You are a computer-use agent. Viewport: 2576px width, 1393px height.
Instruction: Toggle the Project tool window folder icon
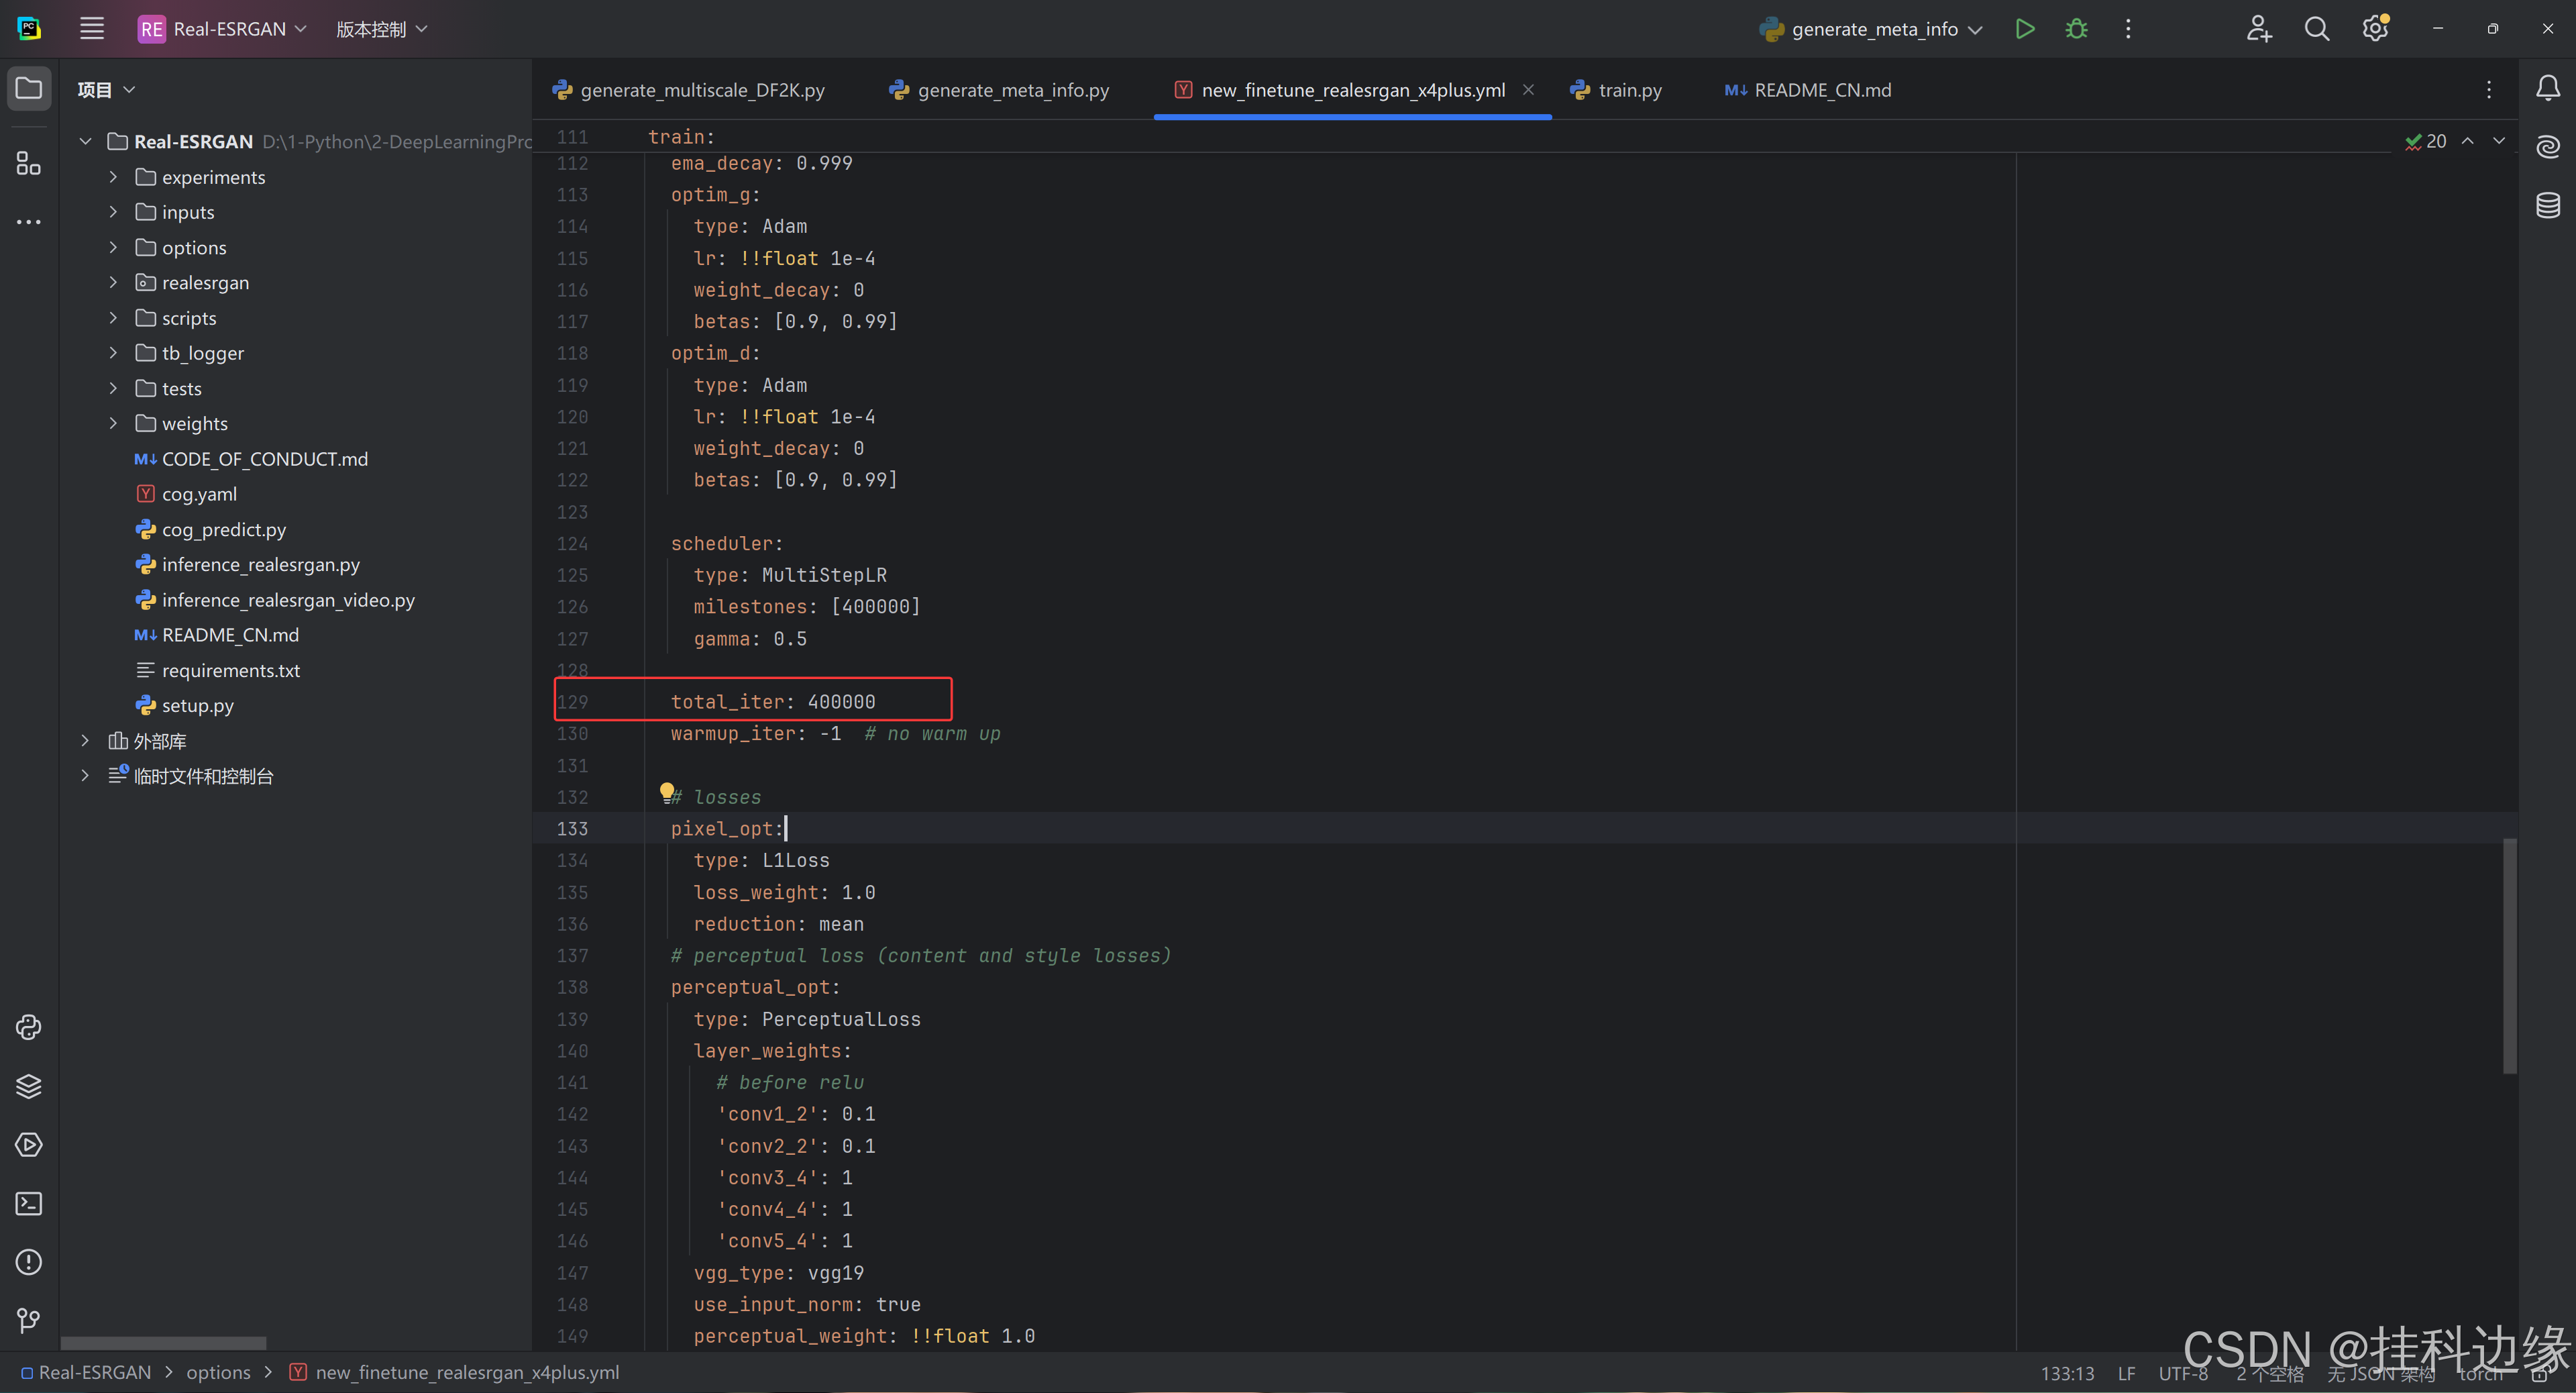point(28,88)
